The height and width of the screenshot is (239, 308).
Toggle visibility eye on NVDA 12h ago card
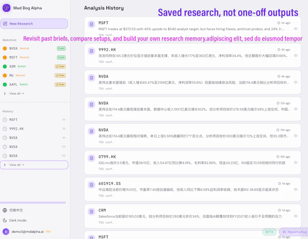coord(295,109)
